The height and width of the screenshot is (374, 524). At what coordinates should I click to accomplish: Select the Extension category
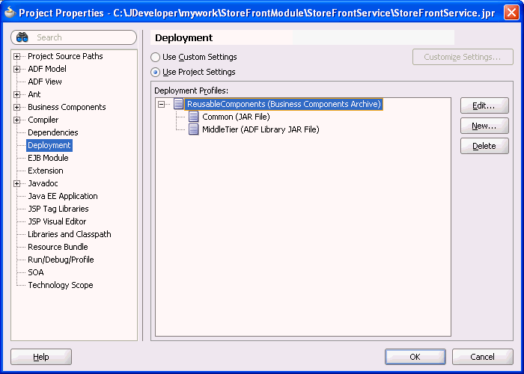(46, 171)
